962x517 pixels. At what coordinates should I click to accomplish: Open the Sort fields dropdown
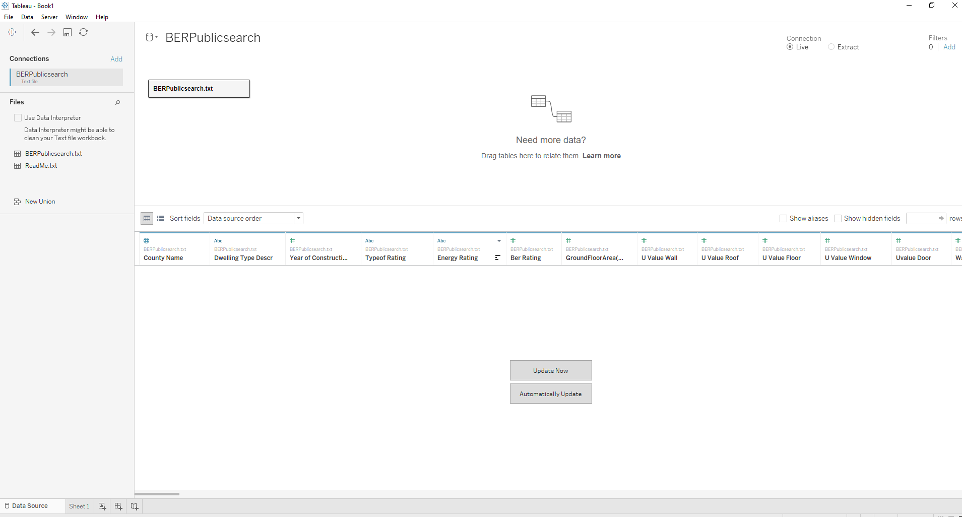(253, 218)
